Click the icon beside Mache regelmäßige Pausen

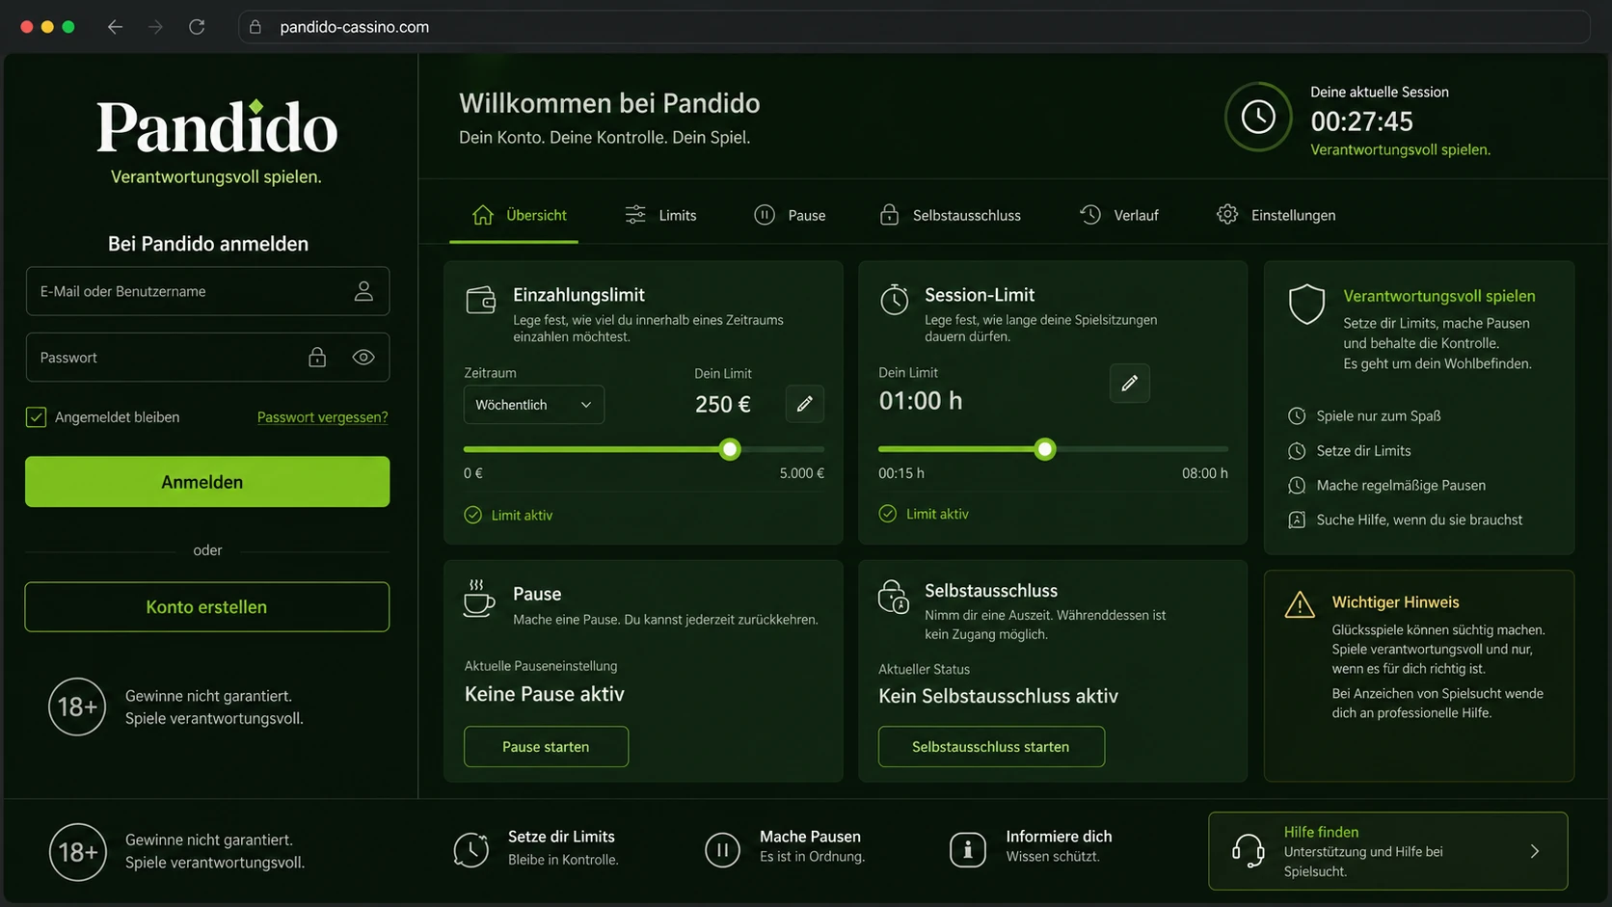pyautogui.click(x=1297, y=486)
